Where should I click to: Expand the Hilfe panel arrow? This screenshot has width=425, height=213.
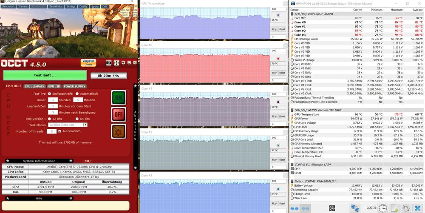tap(6, 198)
